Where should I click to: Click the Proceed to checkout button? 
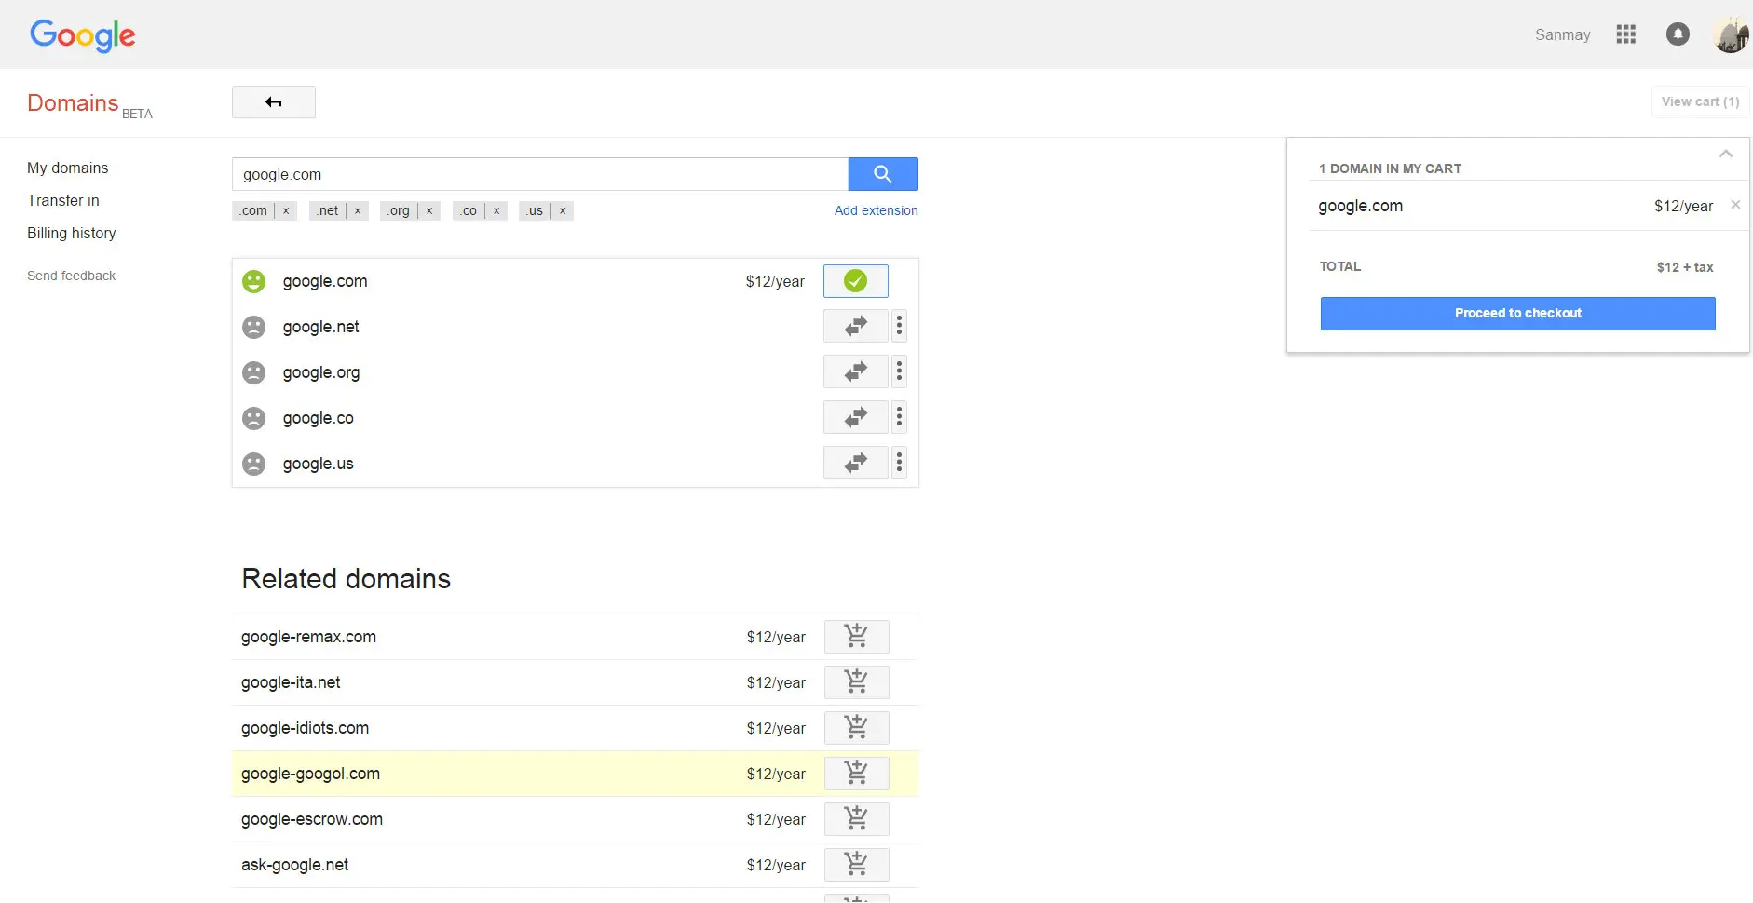[1516, 313]
